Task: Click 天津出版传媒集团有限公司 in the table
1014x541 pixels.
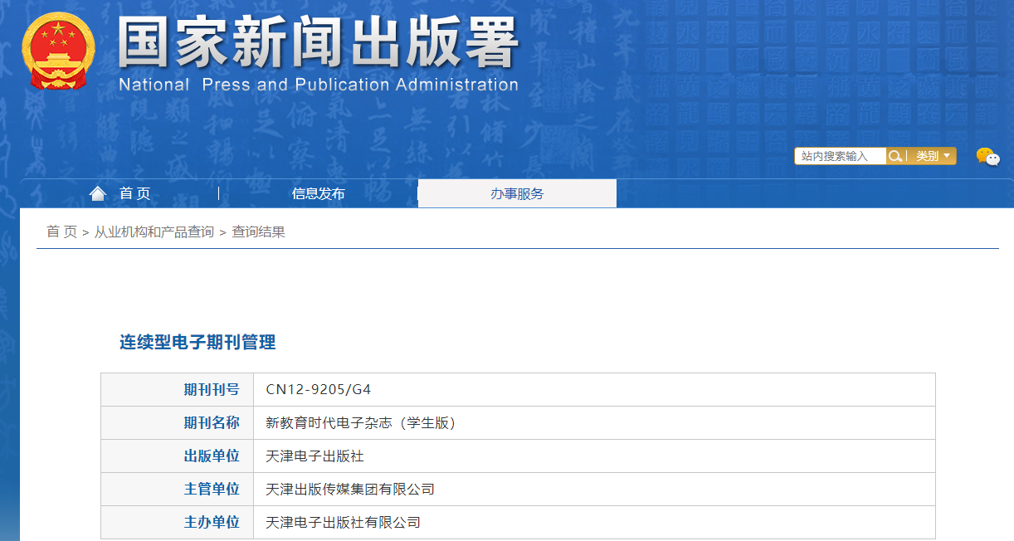Action: [350, 490]
